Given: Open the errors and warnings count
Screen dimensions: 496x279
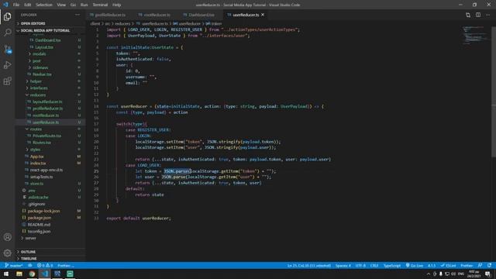Looking at the screenshot, I should pos(45,265).
